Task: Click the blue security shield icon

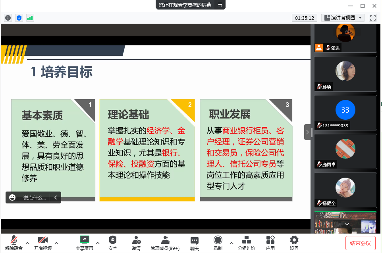Action: coord(19,18)
